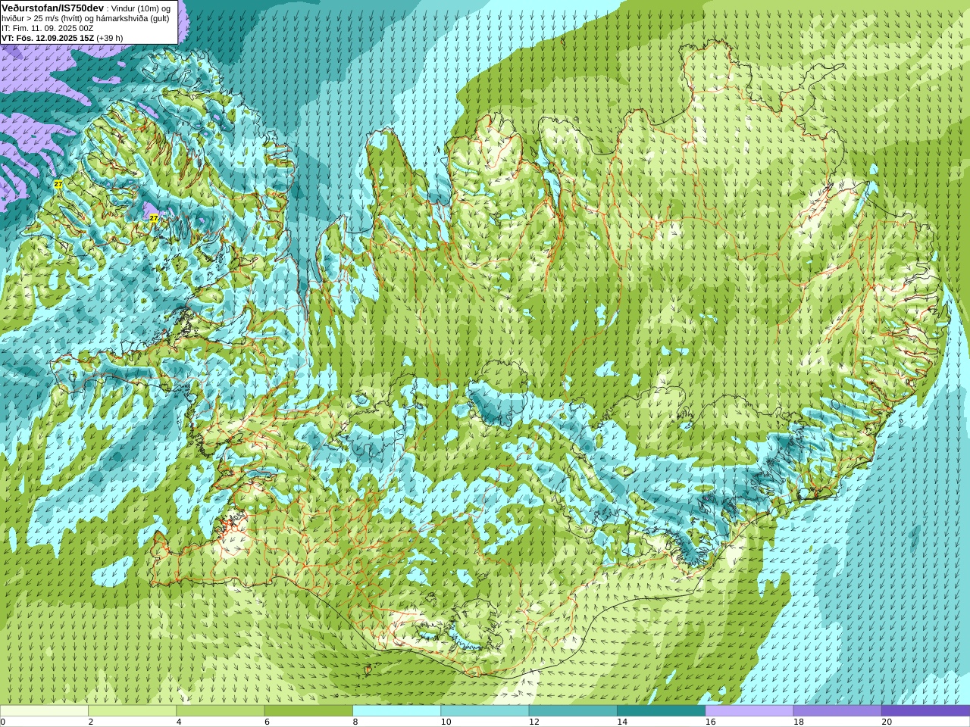Viewport: 970px width, 727px height.
Task: Click the 'IT: Fim. 11. 09. 2025 00Z' line
Action: [x=48, y=28]
